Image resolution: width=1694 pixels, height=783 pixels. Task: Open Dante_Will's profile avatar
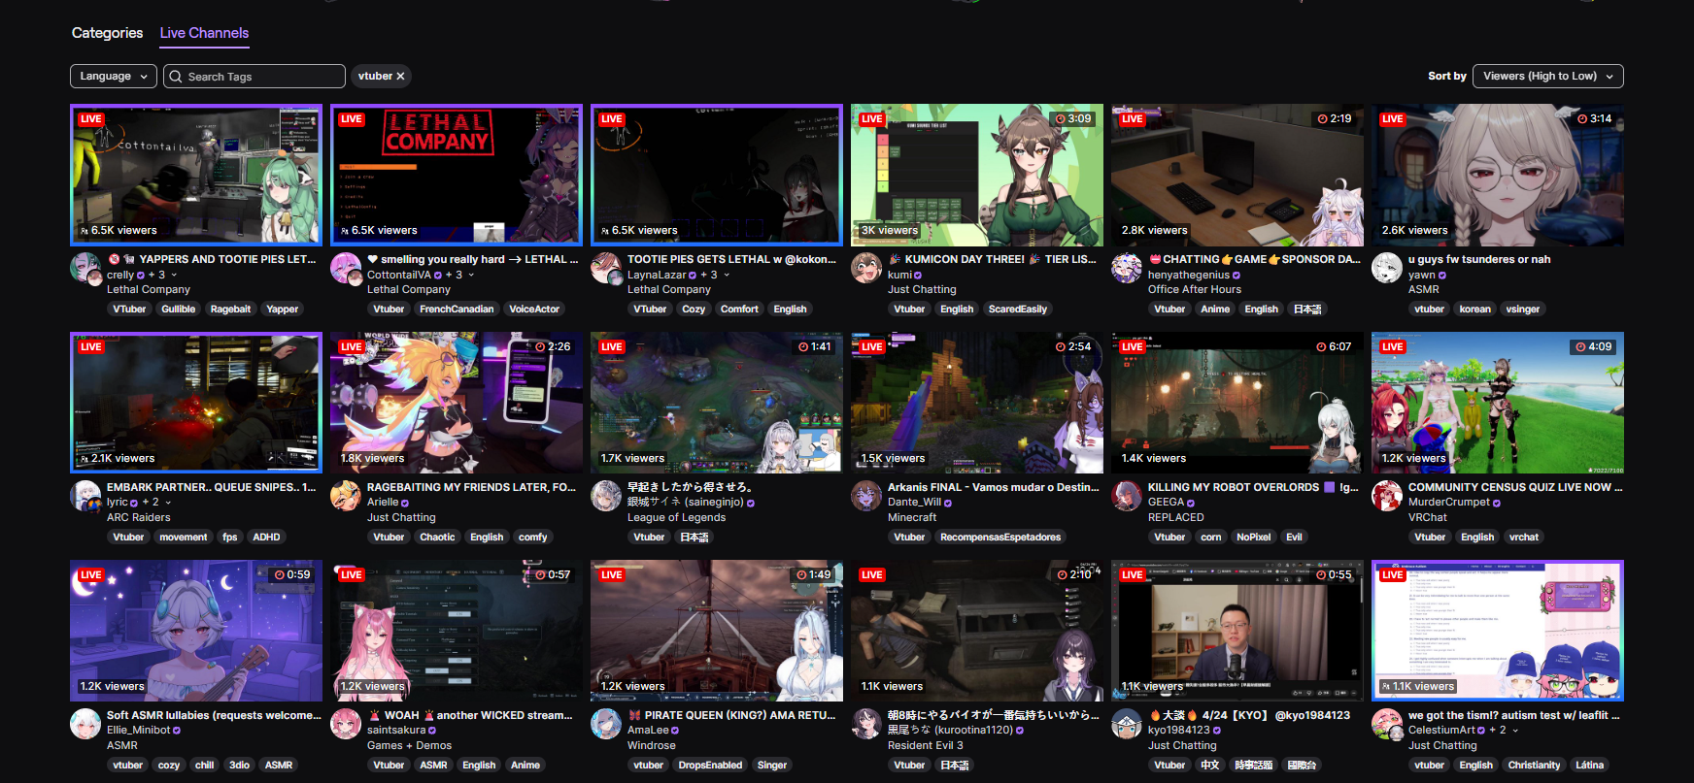click(866, 496)
